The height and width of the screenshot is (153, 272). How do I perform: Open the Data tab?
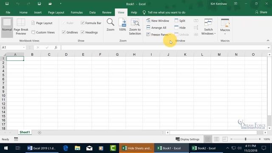coord(93,12)
